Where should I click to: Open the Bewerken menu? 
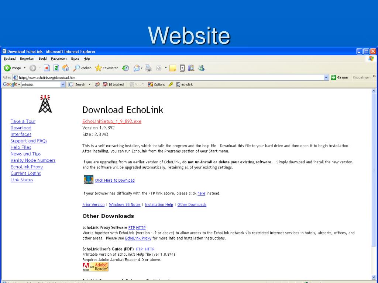pyautogui.click(x=27, y=59)
